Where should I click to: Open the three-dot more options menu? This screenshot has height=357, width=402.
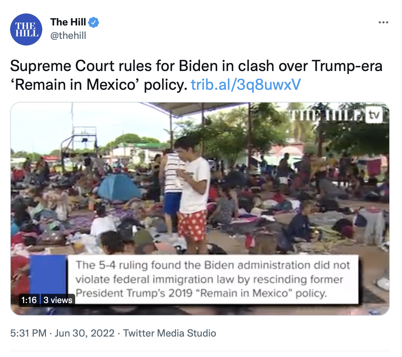tap(383, 22)
